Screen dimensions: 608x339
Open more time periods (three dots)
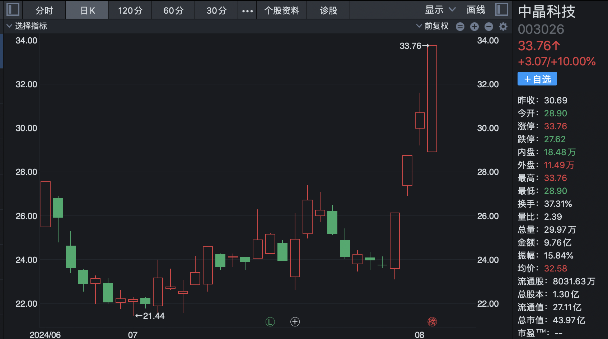pyautogui.click(x=247, y=11)
